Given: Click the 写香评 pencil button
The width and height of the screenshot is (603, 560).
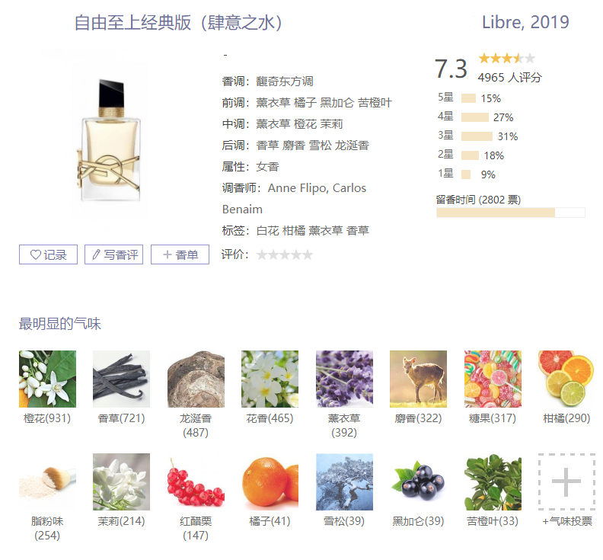Looking at the screenshot, I should pos(114,254).
